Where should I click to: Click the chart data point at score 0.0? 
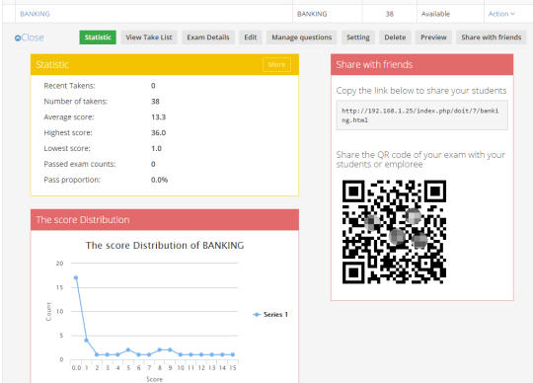pyautogui.click(x=76, y=277)
